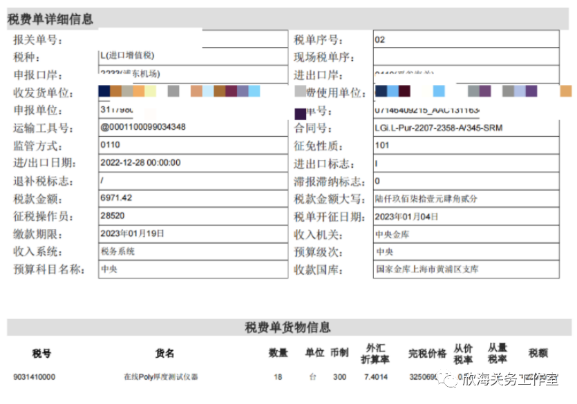This screenshot has width=577, height=404.
Task: Click the 征免性质 field showing 101
Action: click(x=463, y=145)
